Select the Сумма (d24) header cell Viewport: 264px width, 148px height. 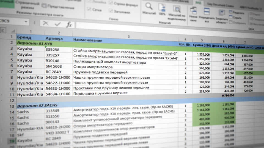(x=202, y=45)
